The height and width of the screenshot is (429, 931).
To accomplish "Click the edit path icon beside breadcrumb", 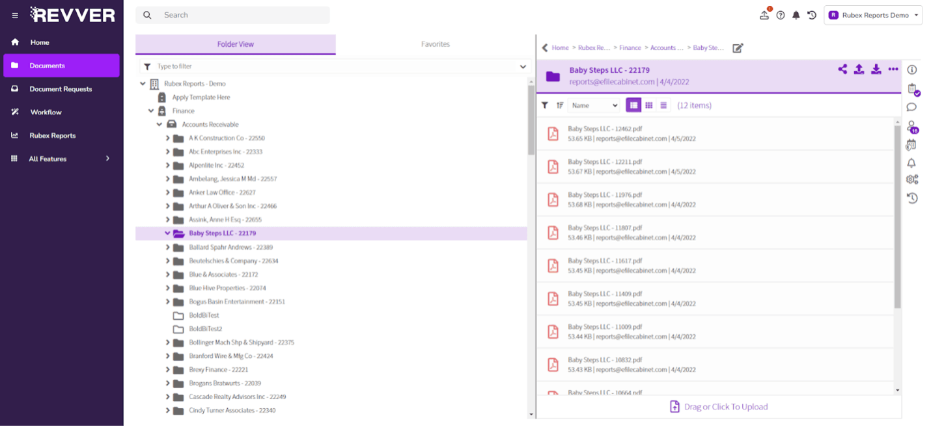I will [738, 48].
